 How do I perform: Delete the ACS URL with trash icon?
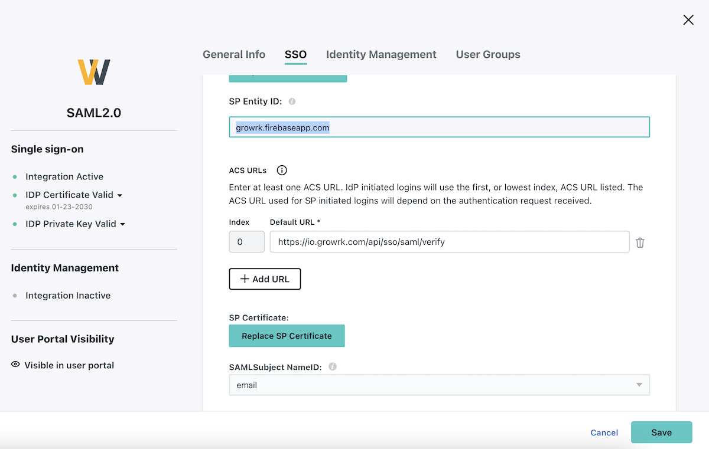[640, 242]
